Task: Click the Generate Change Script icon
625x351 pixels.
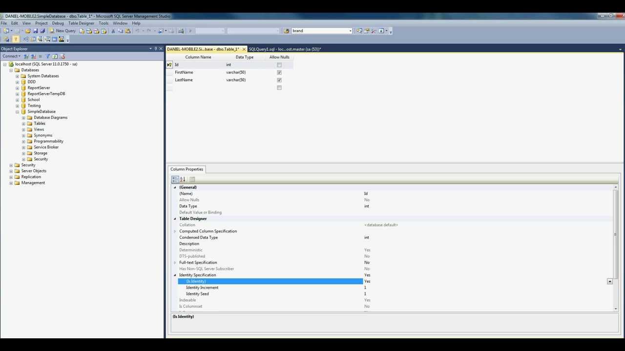Action: click(x=6, y=39)
